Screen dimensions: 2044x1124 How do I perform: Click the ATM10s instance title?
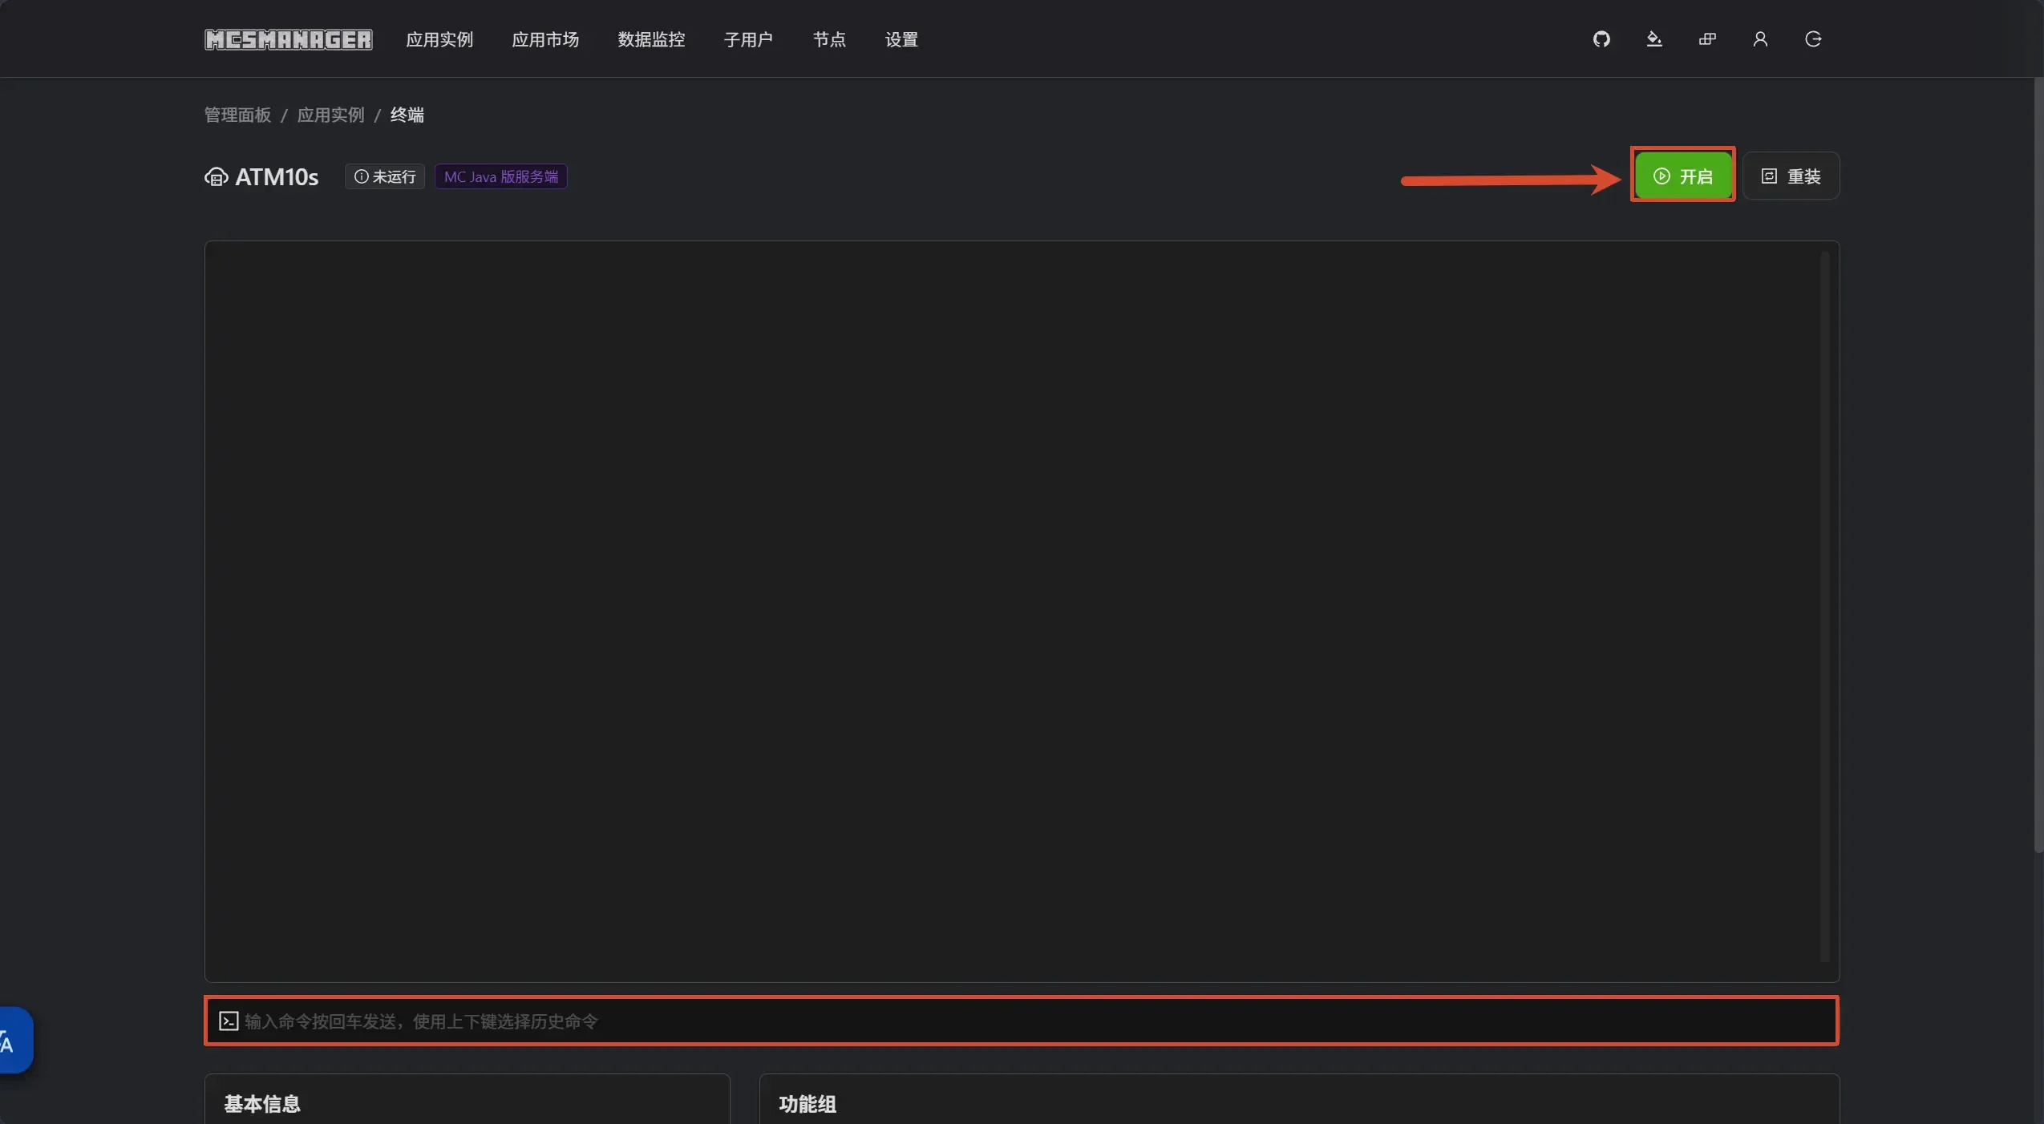click(x=277, y=176)
